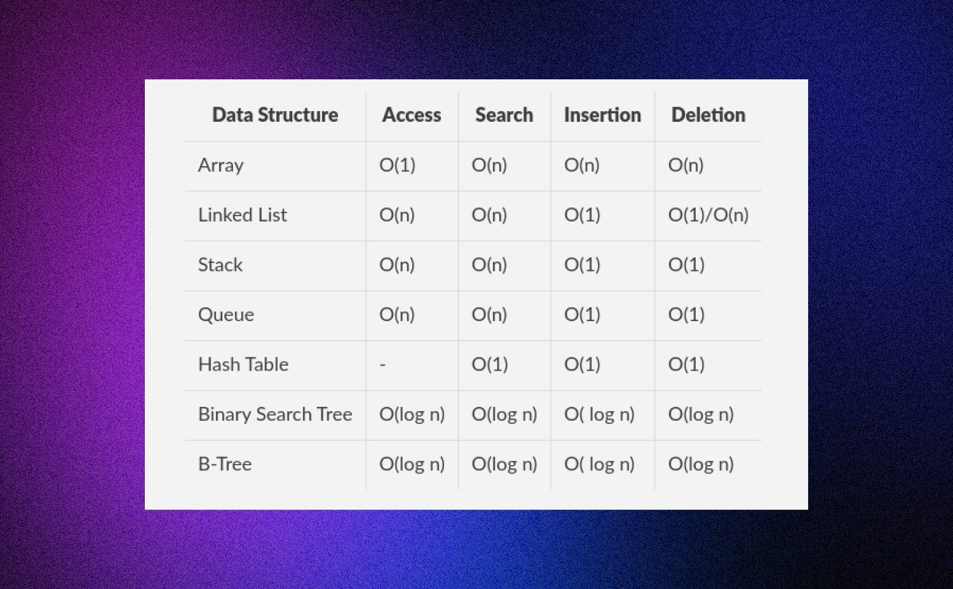
Task: Click the Data Structure column header
Action: point(275,115)
